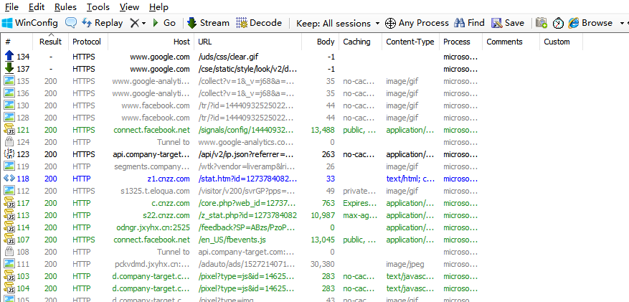629x302 pixels.
Task: Click the Browse button with IE icon
Action: pyautogui.click(x=591, y=23)
